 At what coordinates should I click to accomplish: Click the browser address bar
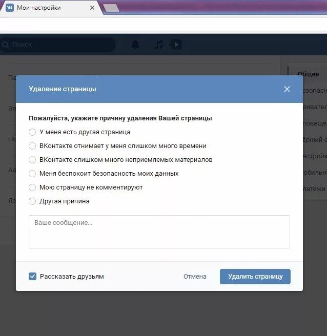click(163, 24)
